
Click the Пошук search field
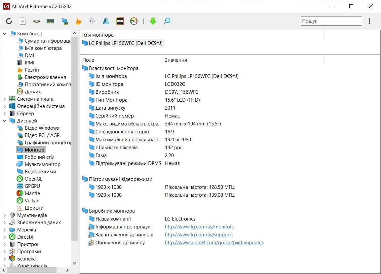(x=331, y=21)
